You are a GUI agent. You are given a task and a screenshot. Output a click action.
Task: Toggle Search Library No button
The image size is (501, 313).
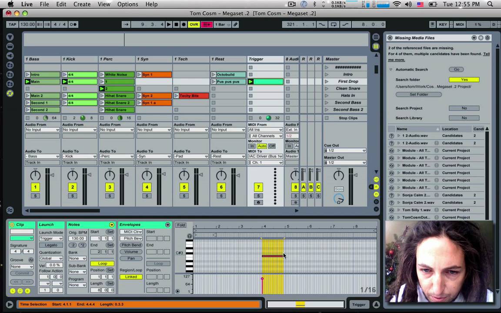coord(464,118)
